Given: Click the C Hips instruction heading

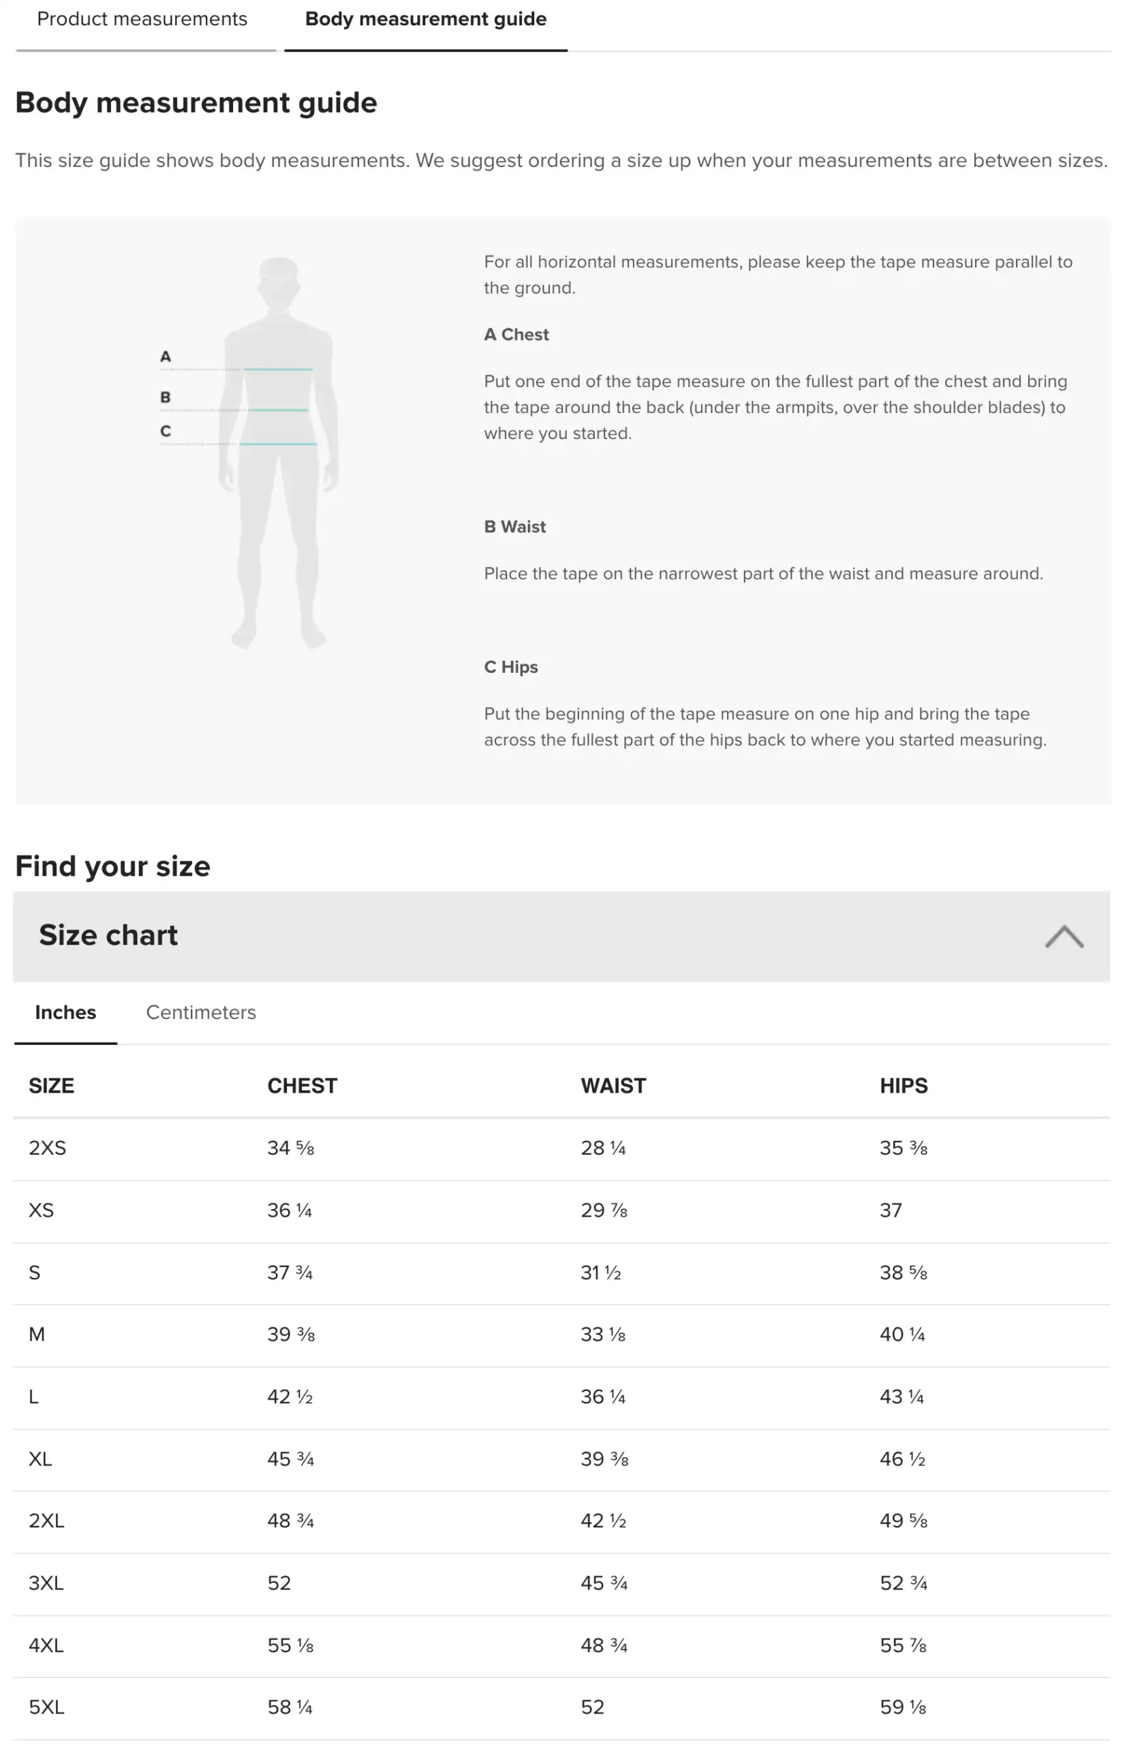Looking at the screenshot, I should click(x=511, y=667).
